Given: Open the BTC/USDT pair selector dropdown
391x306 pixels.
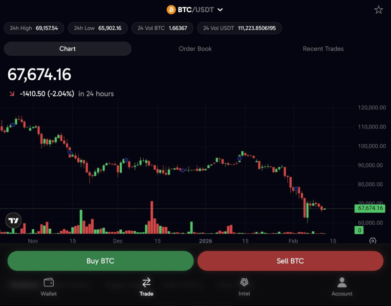Looking at the screenshot, I should [220, 10].
